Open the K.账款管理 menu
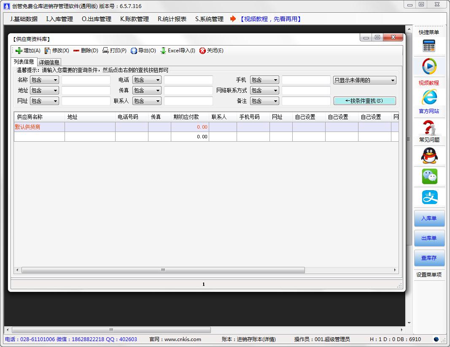Image resolution: width=450 pixels, height=347 pixels. [x=134, y=19]
